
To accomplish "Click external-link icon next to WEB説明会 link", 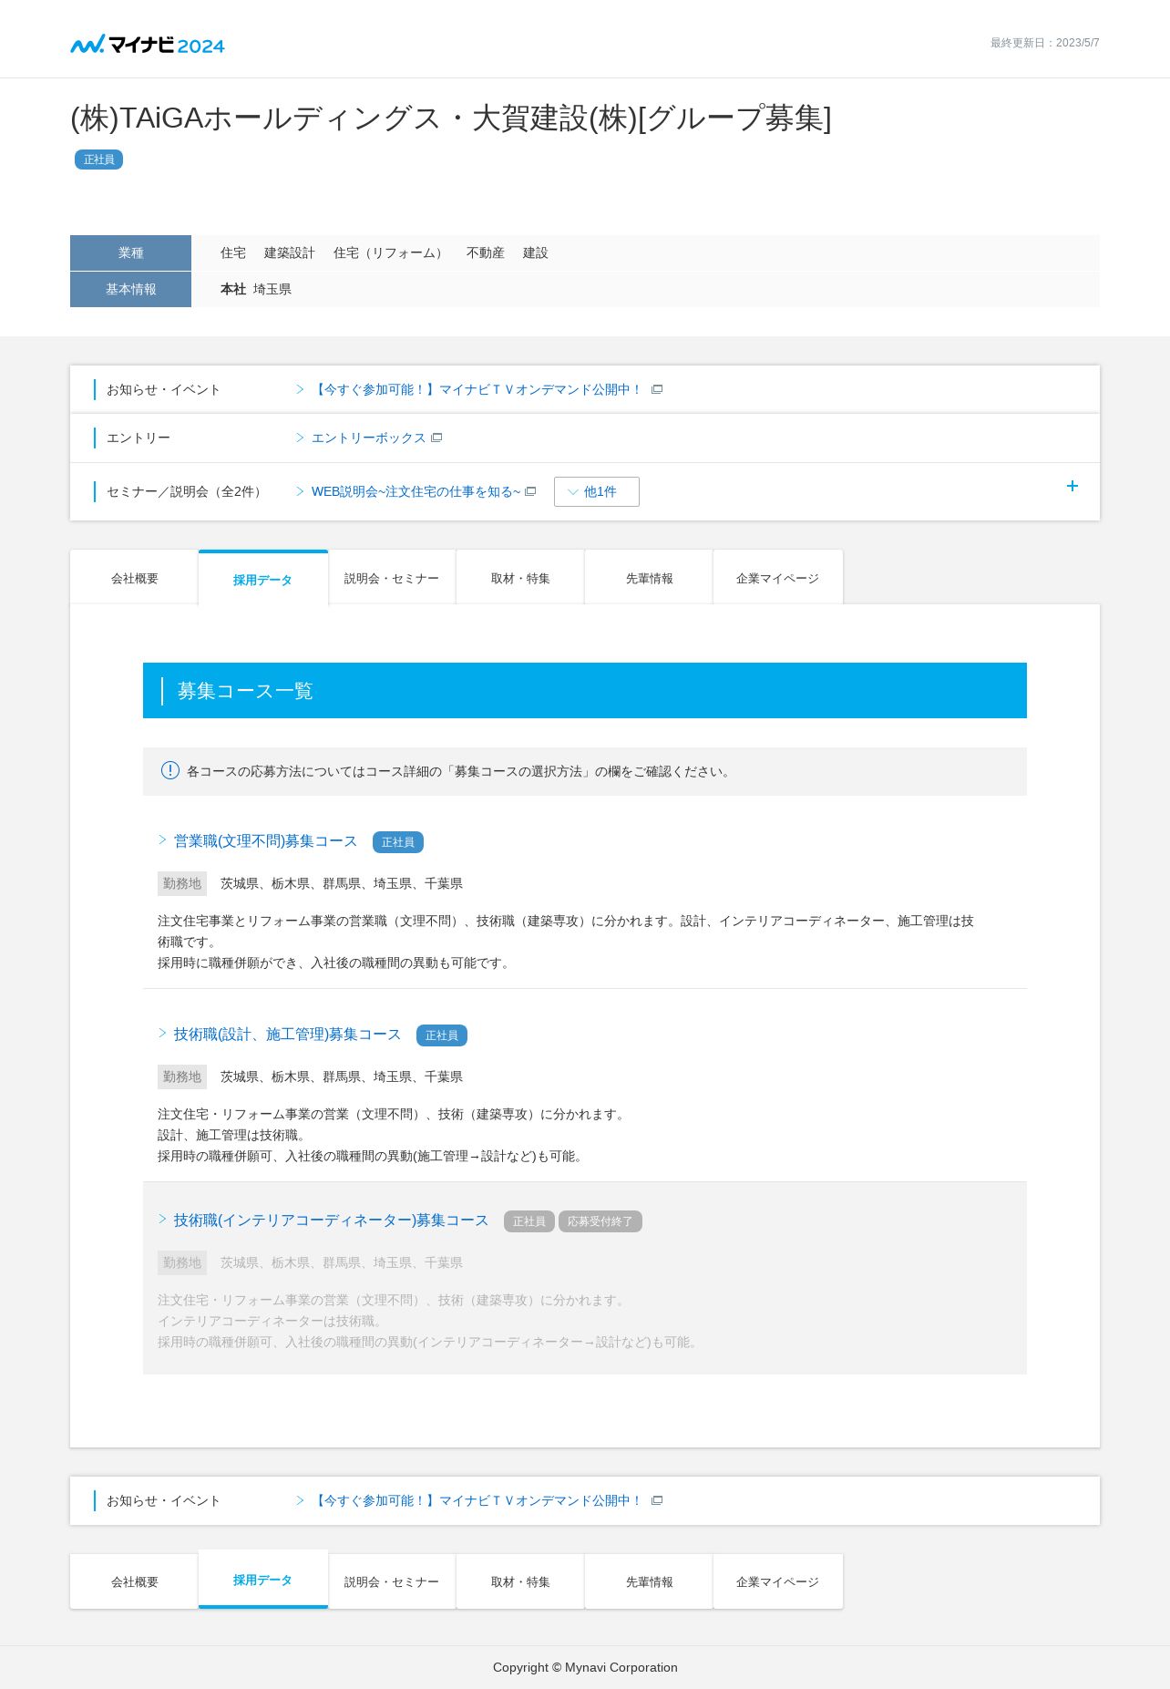I will pyautogui.click(x=530, y=491).
